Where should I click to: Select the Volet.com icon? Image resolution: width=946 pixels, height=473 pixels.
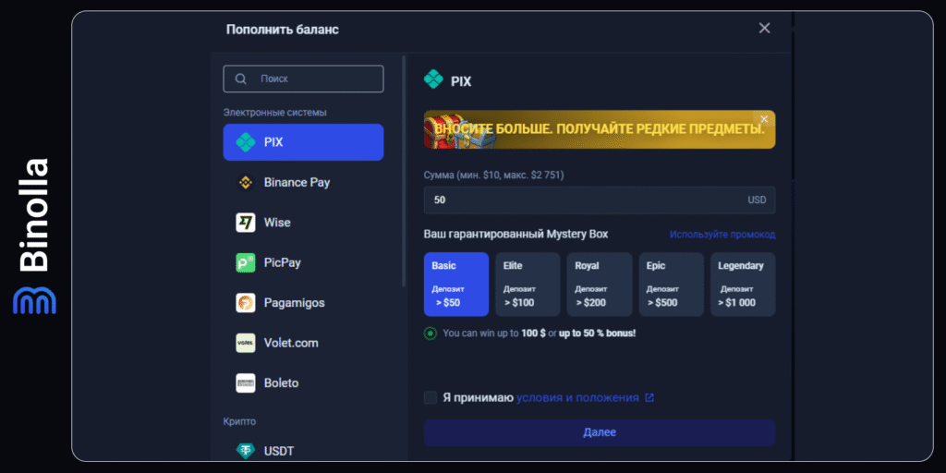246,343
